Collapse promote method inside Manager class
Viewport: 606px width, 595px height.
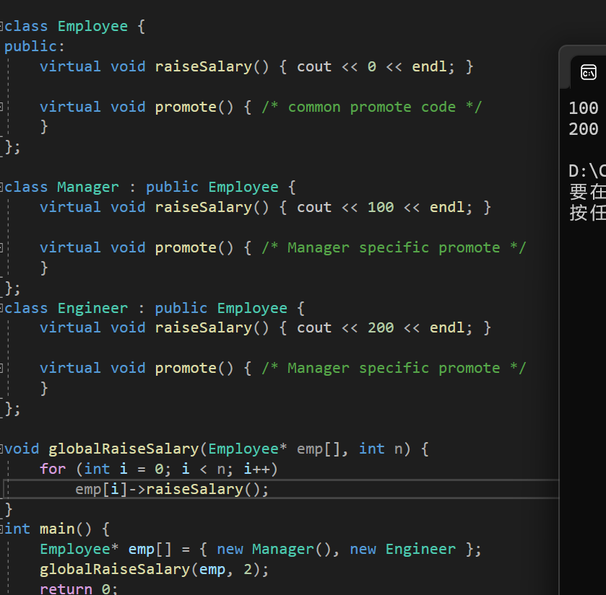[x=2, y=247]
